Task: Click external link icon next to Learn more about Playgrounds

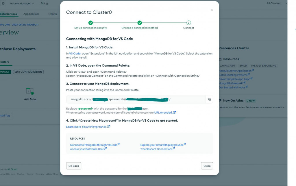Action: (x=109, y=127)
